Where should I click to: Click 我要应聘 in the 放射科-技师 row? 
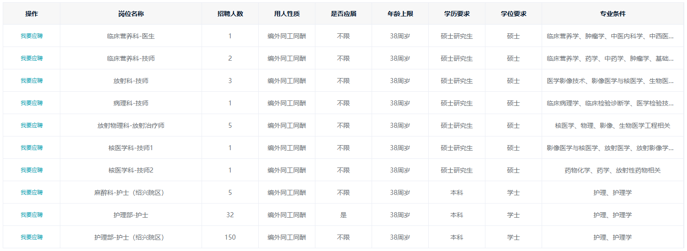(32, 80)
